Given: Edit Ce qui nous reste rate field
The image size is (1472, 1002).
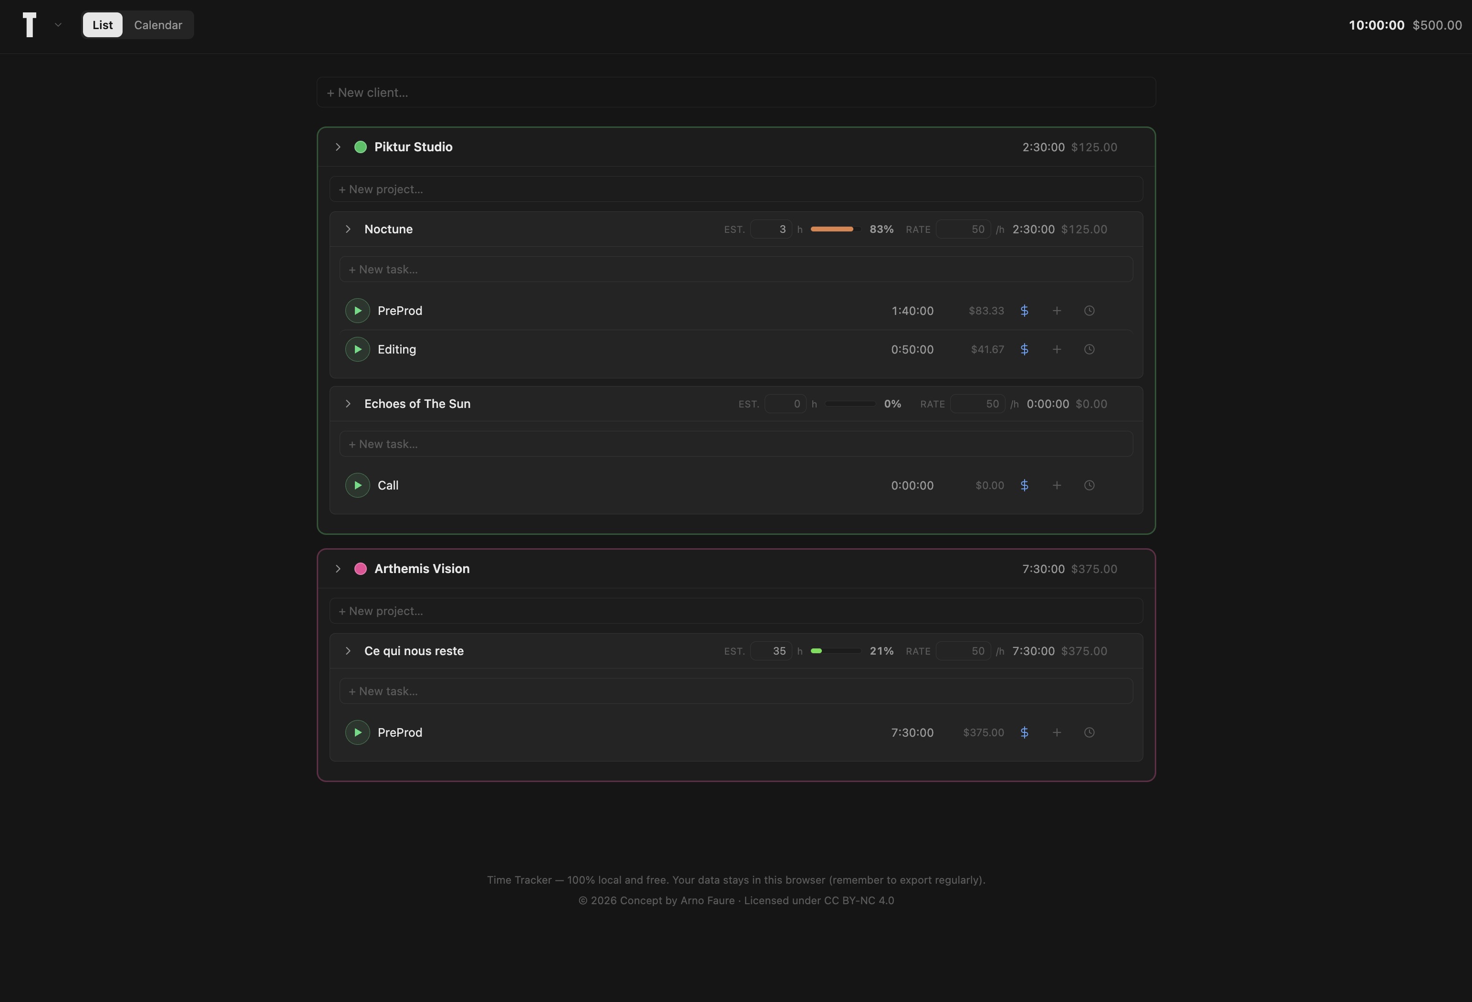Looking at the screenshot, I should [964, 651].
